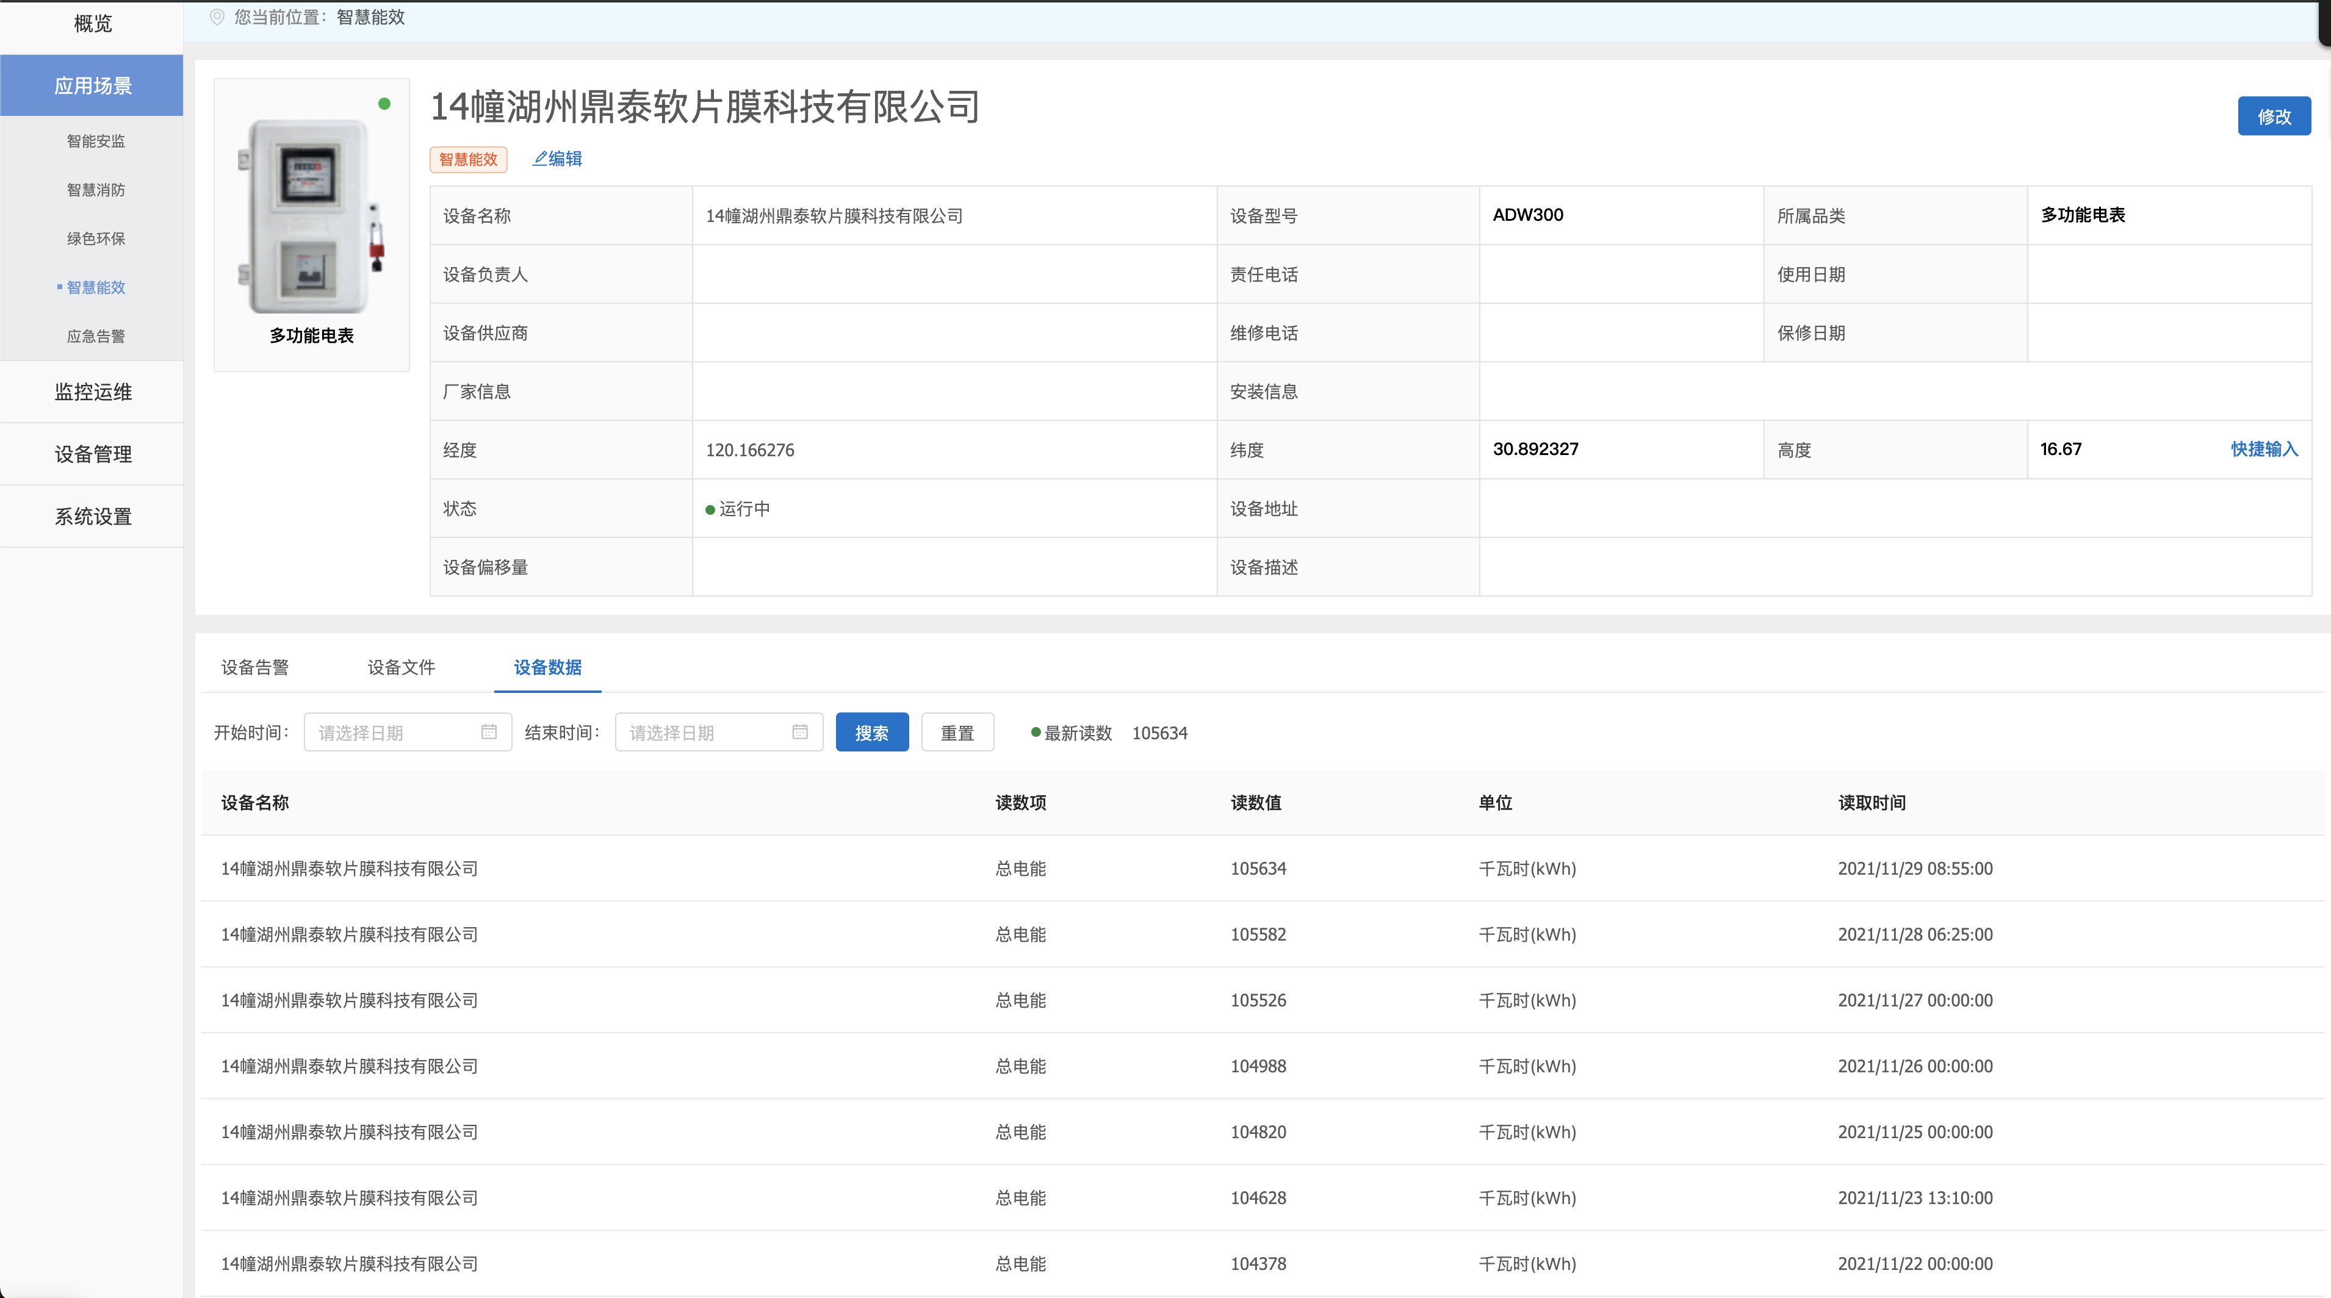The width and height of the screenshot is (2331, 1298).
Task: Click the timestamp 2021/11/25 00:00:00
Action: (x=1915, y=1133)
